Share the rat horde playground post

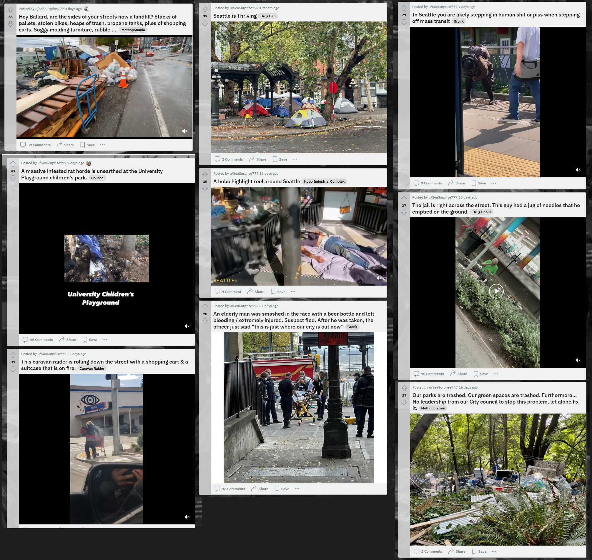point(67,339)
